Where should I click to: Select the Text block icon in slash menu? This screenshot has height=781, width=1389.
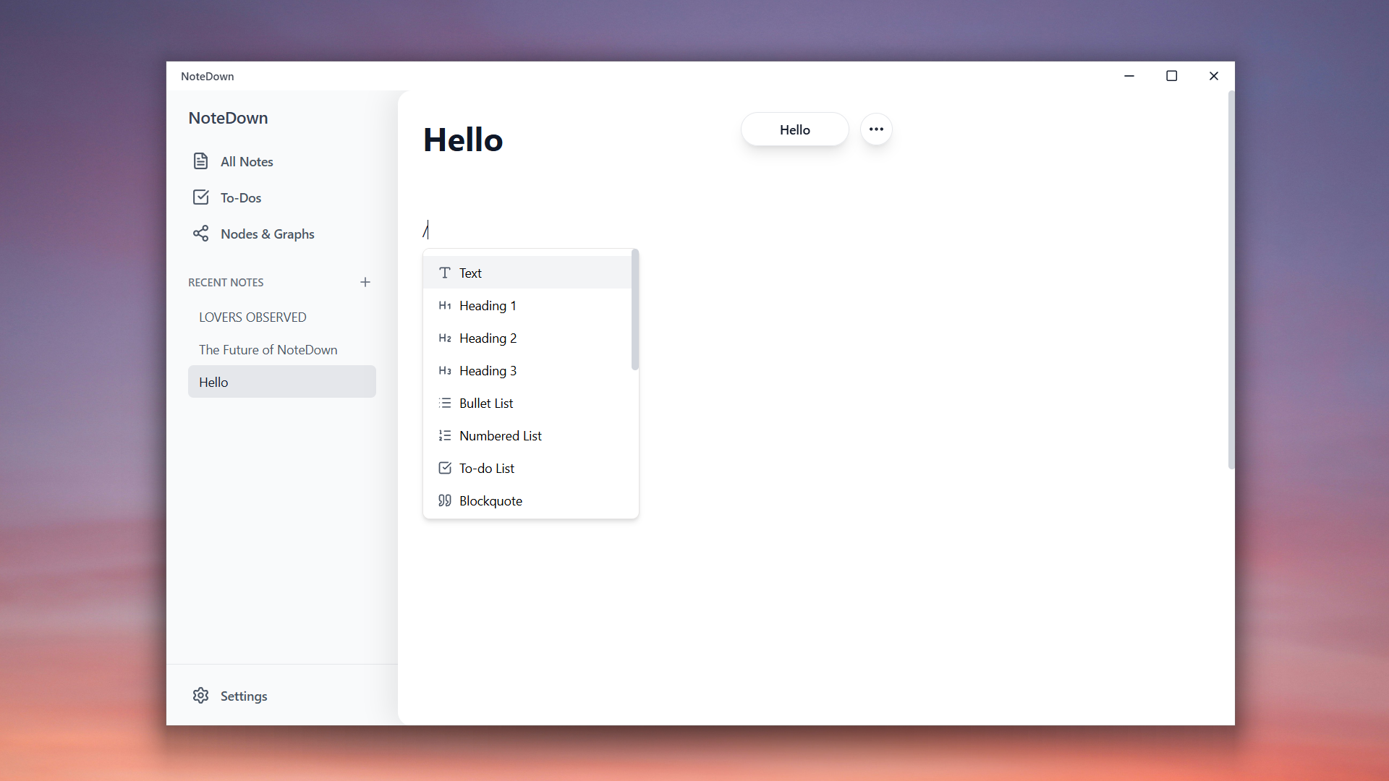point(444,273)
